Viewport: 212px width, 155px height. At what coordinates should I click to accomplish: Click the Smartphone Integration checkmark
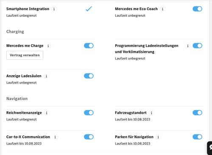click(89, 9)
